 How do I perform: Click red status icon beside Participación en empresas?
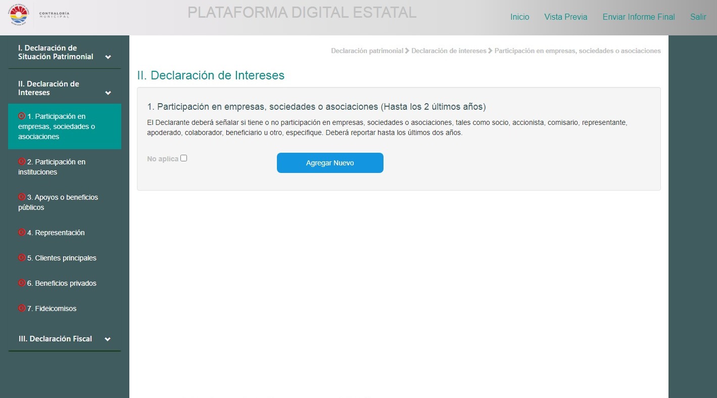[22, 116]
